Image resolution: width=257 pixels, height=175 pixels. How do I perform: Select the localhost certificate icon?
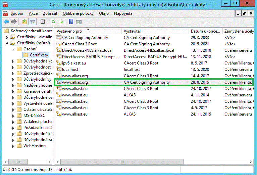click(x=59, y=70)
